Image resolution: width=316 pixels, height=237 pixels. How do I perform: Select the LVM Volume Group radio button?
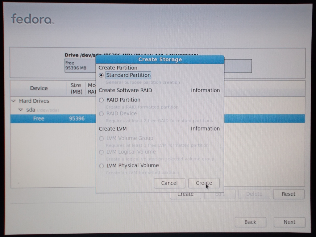coord(101,139)
